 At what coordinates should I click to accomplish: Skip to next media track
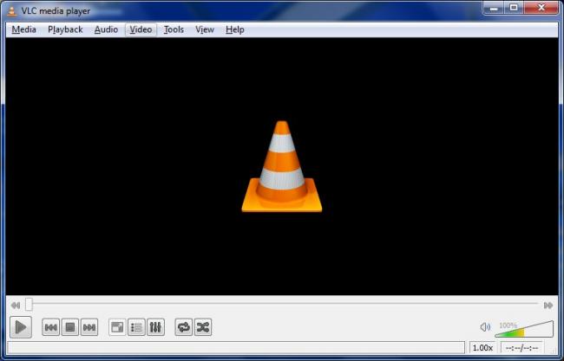coord(89,327)
